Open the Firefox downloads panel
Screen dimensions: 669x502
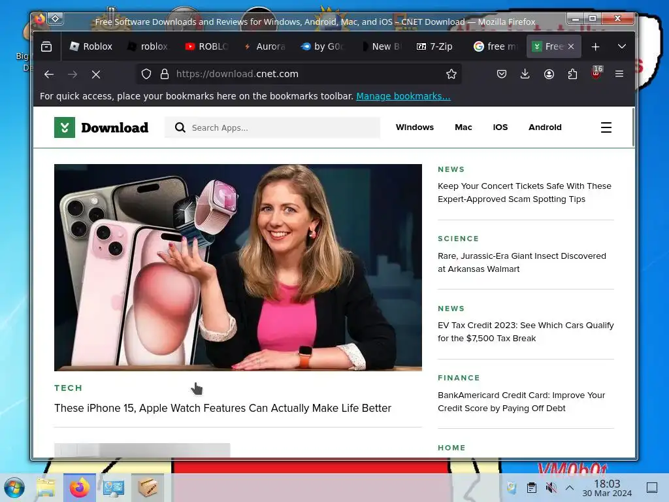pyautogui.click(x=525, y=74)
